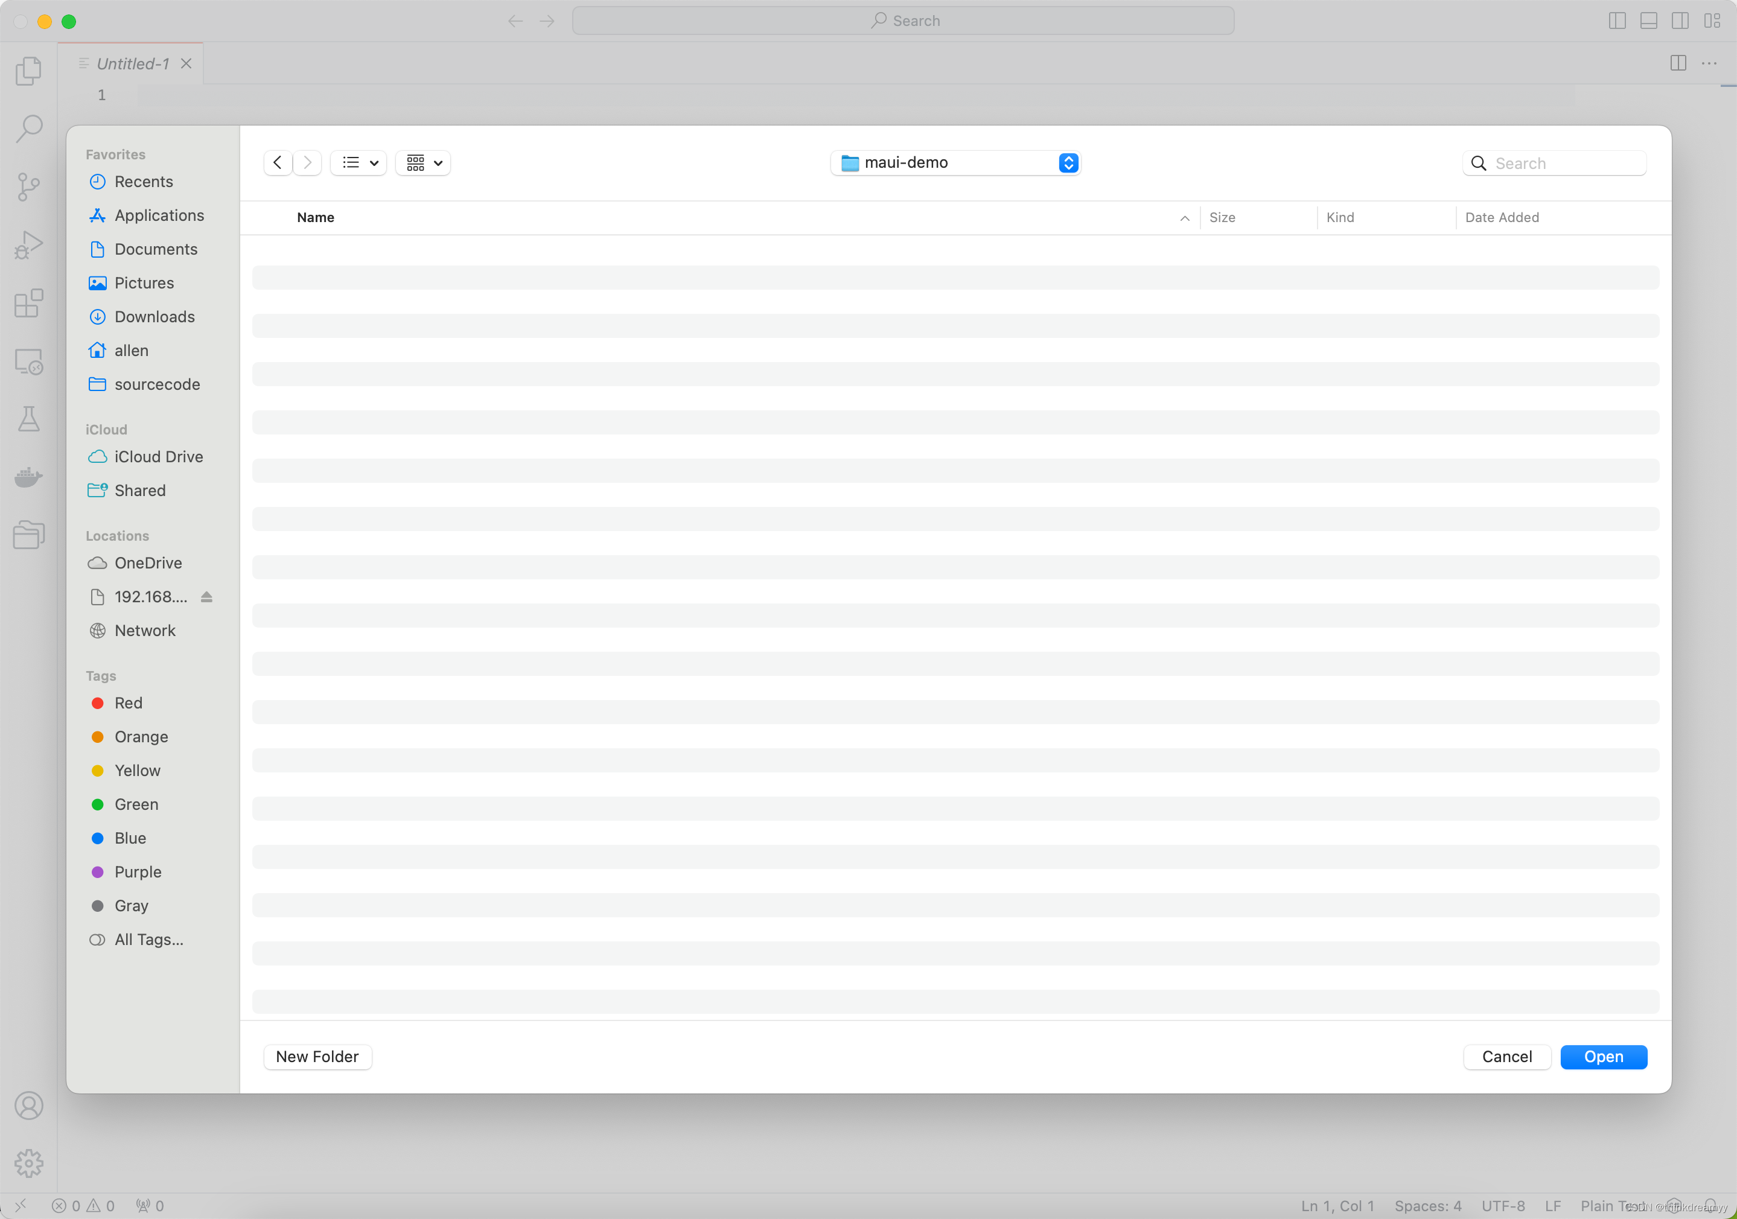The width and height of the screenshot is (1737, 1219).
Task: Toggle the primary side bar layout button
Action: point(1617,21)
